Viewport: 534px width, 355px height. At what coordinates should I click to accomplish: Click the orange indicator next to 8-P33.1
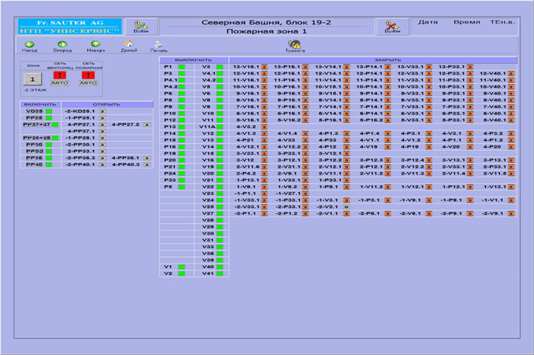point(470,101)
